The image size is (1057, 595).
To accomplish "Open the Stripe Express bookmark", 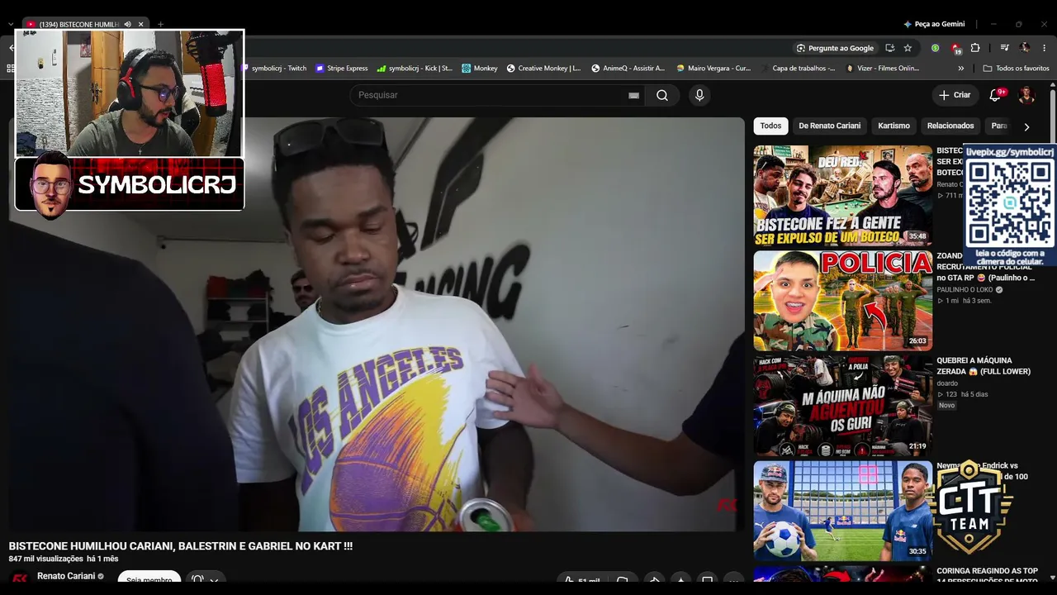I will [342, 69].
